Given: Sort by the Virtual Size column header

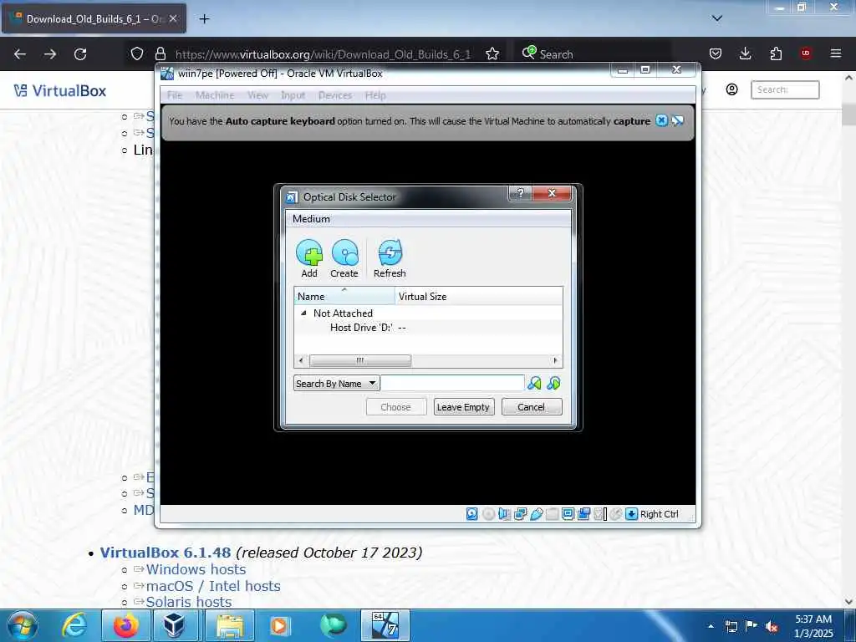Looking at the screenshot, I should pyautogui.click(x=478, y=296).
